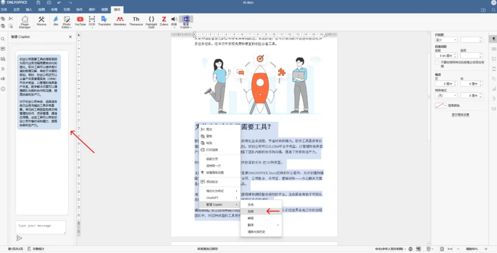Expand the background color dropdown arrow
497x253 pixels.
tap(445, 106)
